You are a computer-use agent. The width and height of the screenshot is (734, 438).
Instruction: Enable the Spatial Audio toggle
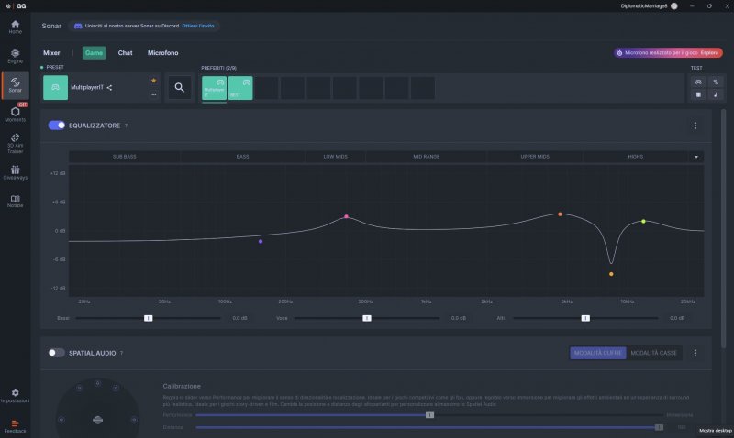coord(57,353)
